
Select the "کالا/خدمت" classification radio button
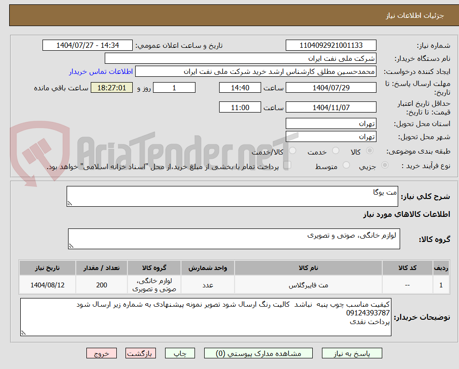[x=292, y=151]
